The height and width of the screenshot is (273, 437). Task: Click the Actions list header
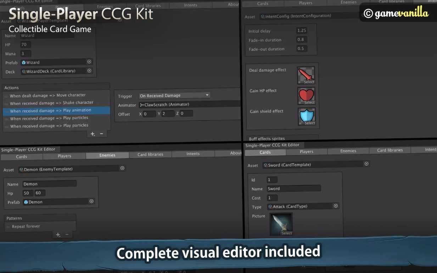pos(56,88)
